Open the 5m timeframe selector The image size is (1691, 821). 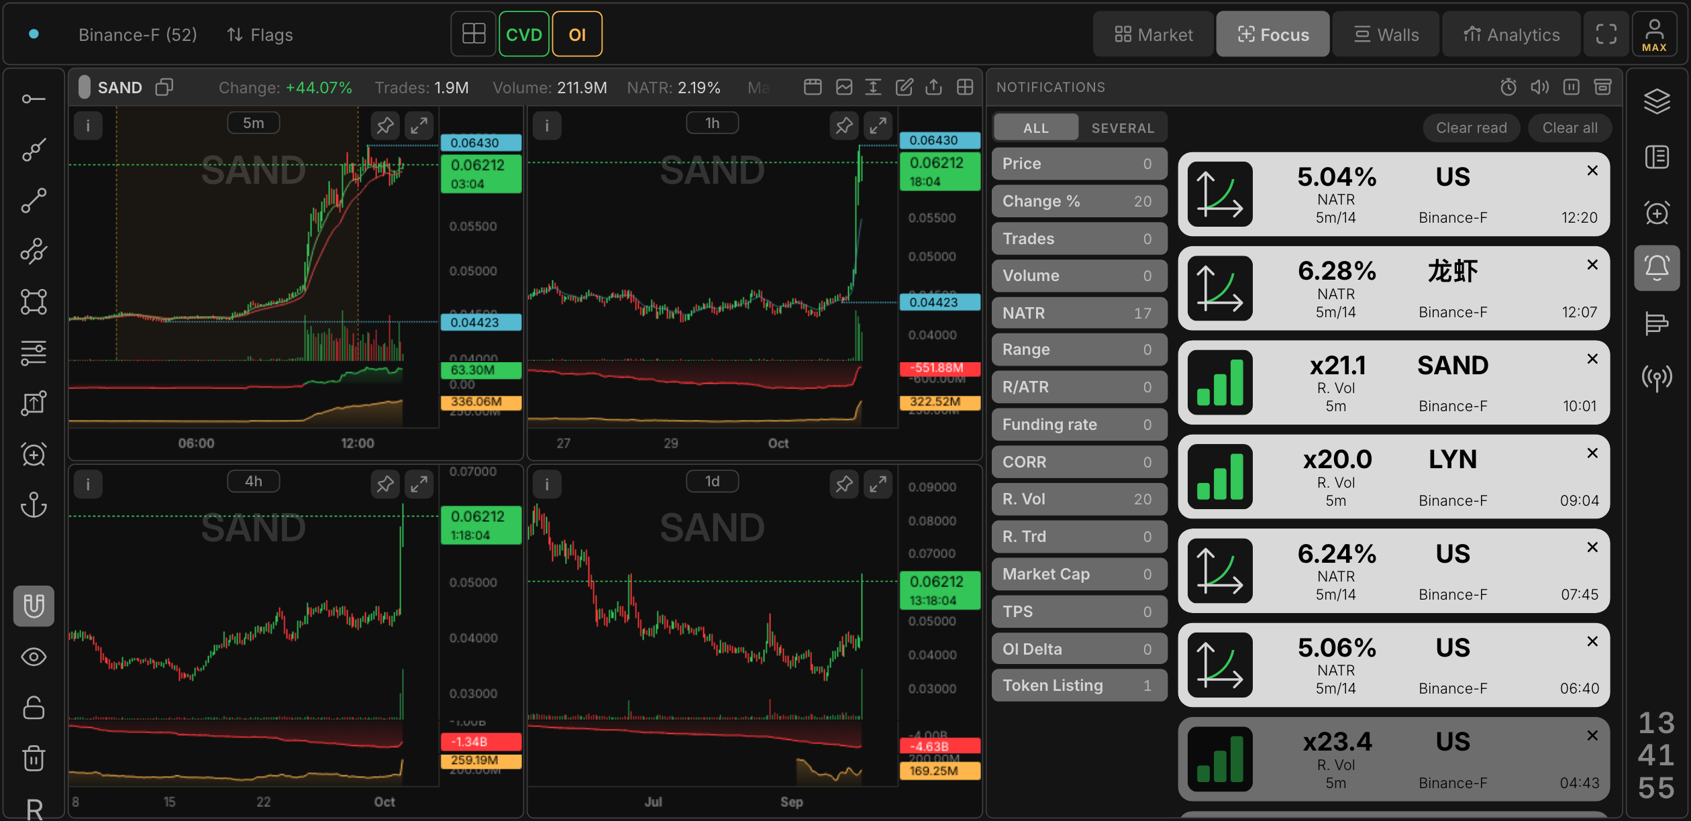(x=254, y=123)
